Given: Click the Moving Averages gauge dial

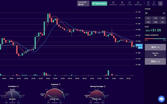Looking at the screenshot, I should pyautogui.click(x=97, y=94).
